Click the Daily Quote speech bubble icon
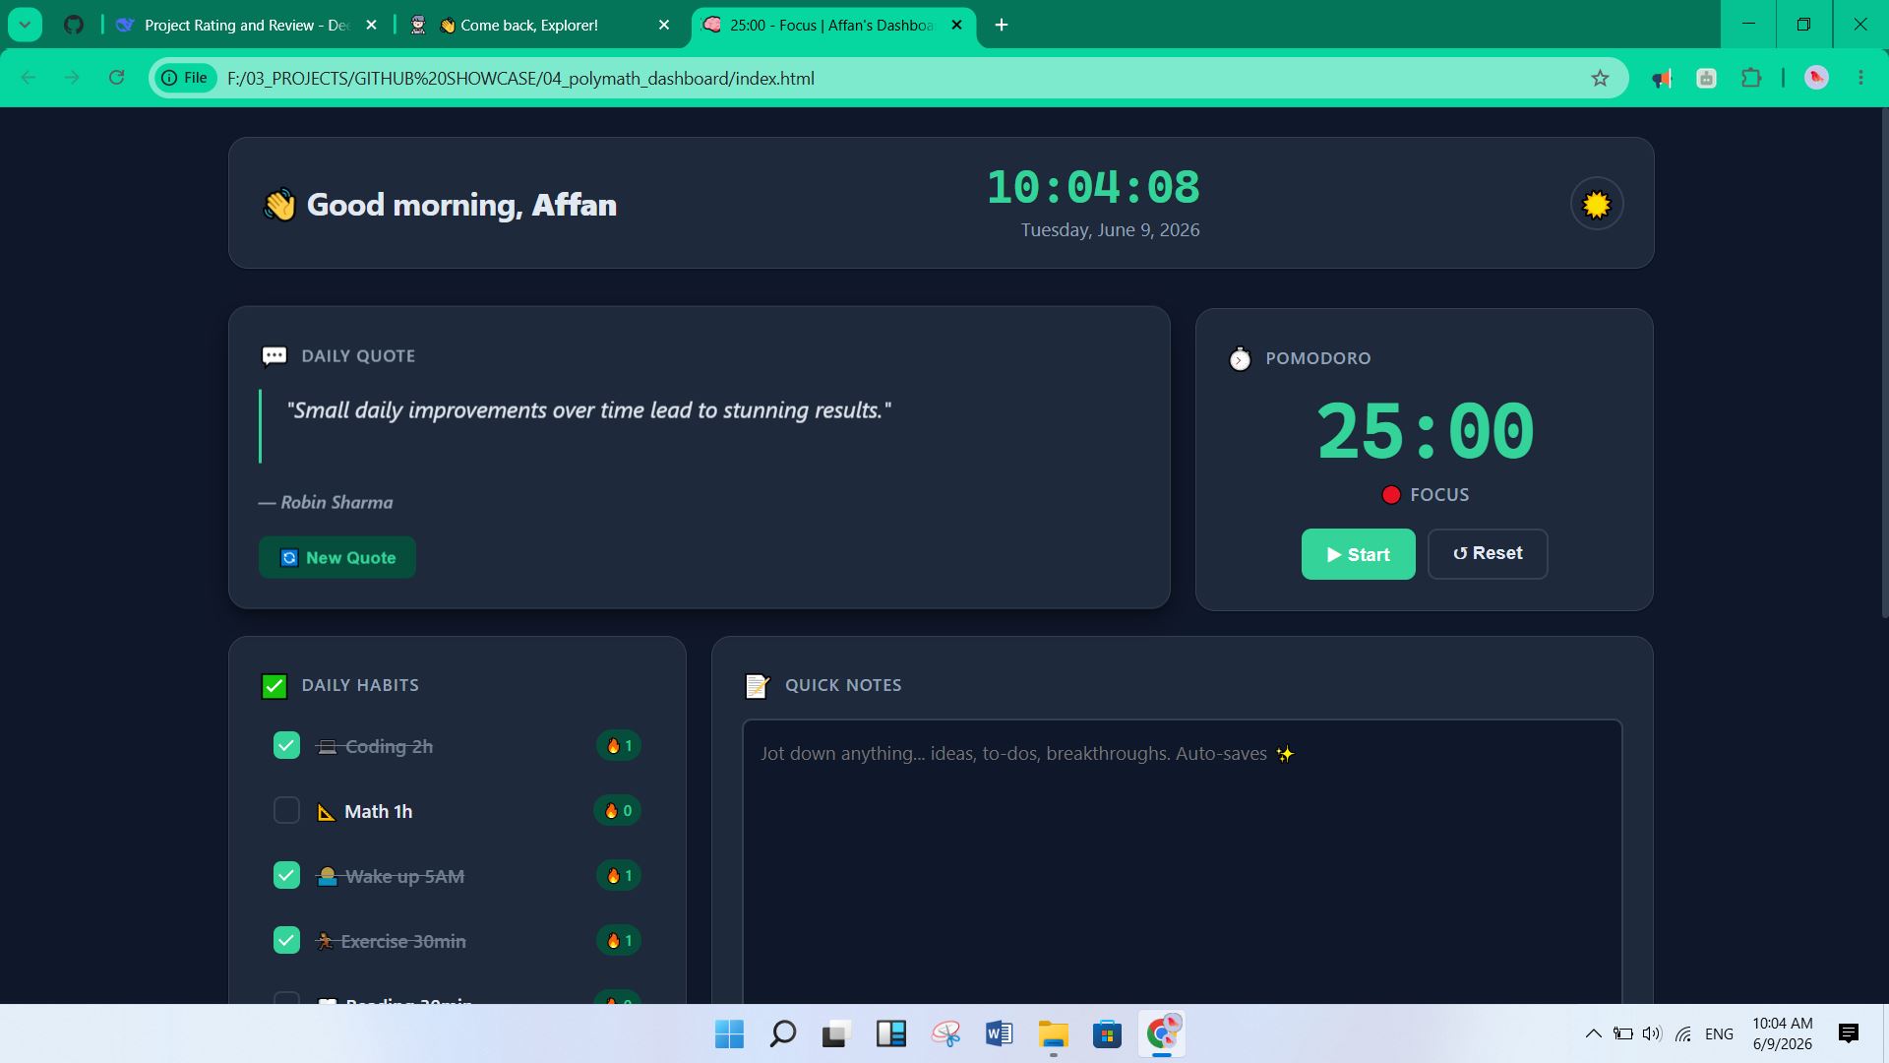The image size is (1889, 1063). 274,356
